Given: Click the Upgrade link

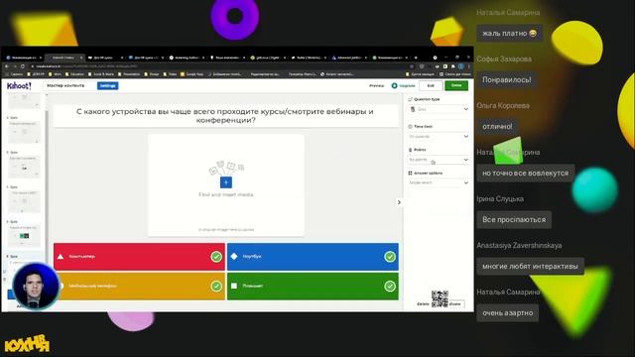Looking at the screenshot, I should tap(407, 86).
